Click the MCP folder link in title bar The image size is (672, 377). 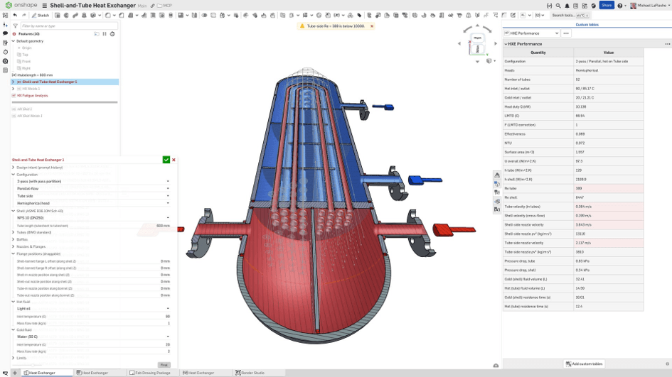coord(164,6)
